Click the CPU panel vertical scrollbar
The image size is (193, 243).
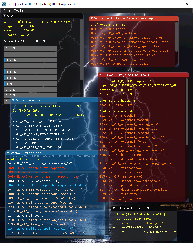point(81,50)
